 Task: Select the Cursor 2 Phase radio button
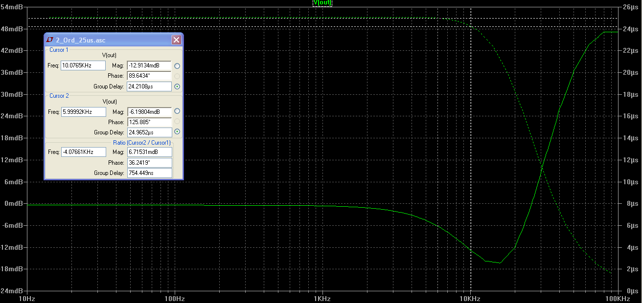[177, 122]
